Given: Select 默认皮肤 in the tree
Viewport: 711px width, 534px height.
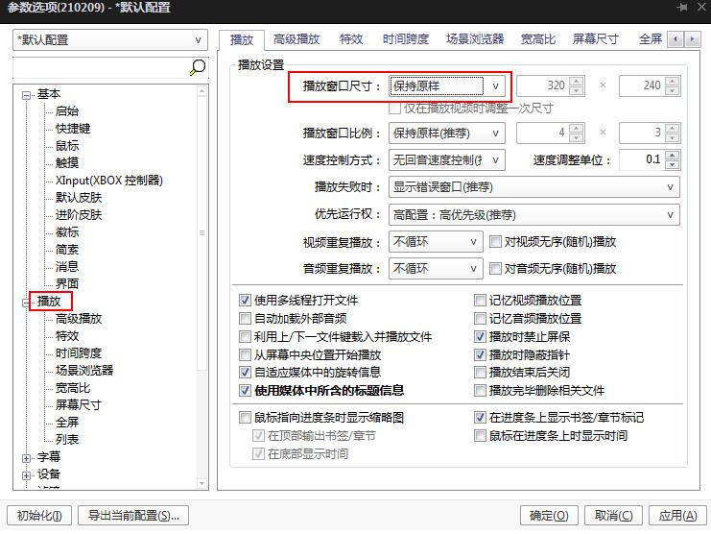Looking at the screenshot, I should pyautogui.click(x=79, y=197).
